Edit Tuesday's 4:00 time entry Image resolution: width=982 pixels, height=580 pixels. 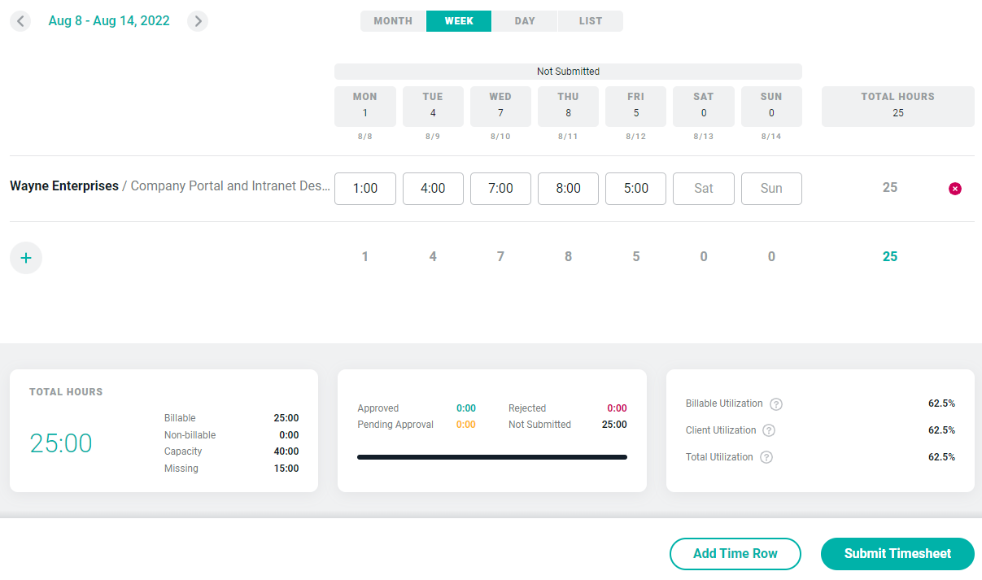pos(433,189)
